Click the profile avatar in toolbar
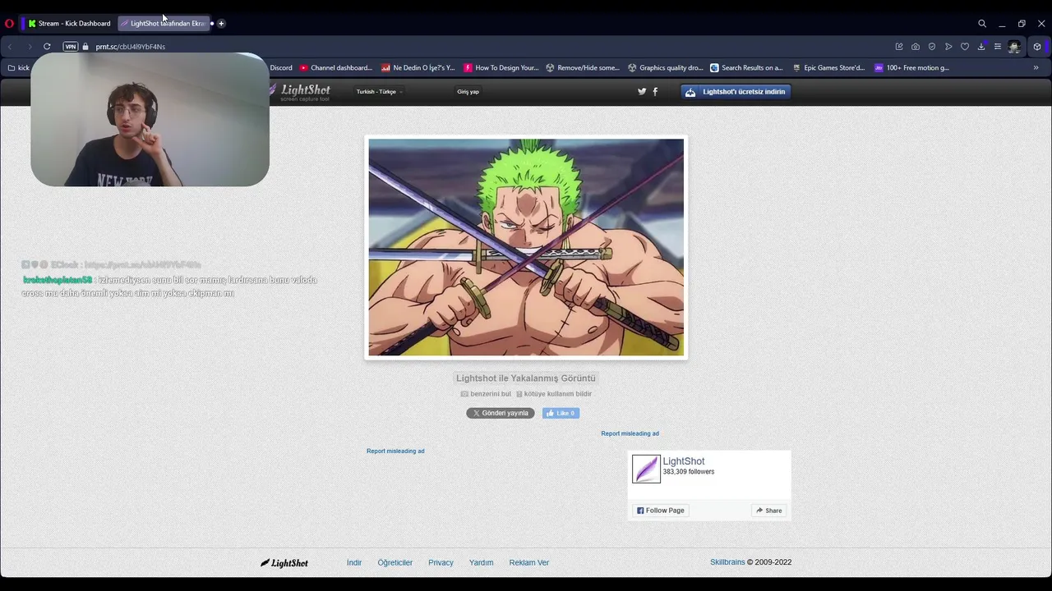1052x591 pixels. (1014, 47)
